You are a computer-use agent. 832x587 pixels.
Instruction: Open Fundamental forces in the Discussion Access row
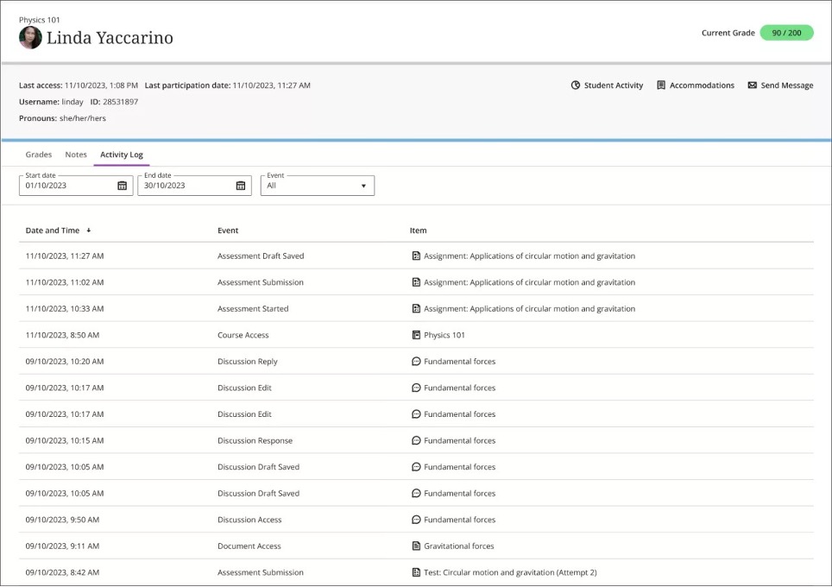(x=459, y=520)
